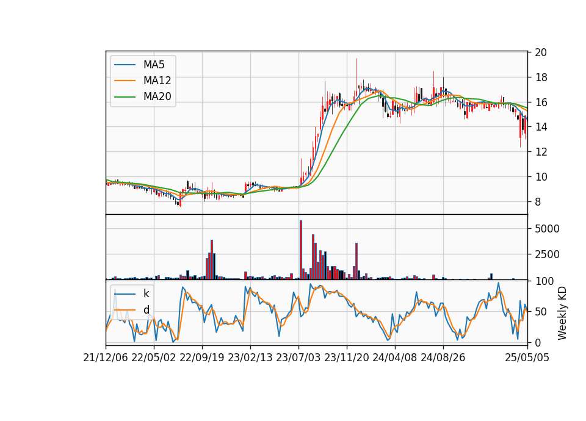Click the price axis value 18
This screenshot has width=586, height=421.
point(541,77)
